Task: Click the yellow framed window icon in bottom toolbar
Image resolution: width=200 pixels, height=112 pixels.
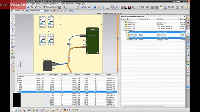Action: point(53,110)
